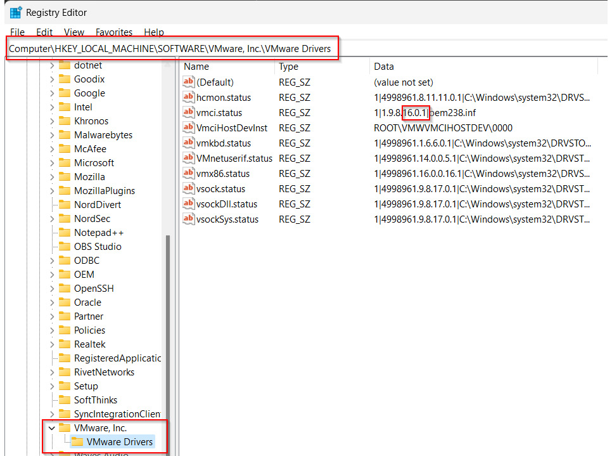The width and height of the screenshot is (612, 456).
Task: Click the string icon beside vmci.status
Action: 188,113
